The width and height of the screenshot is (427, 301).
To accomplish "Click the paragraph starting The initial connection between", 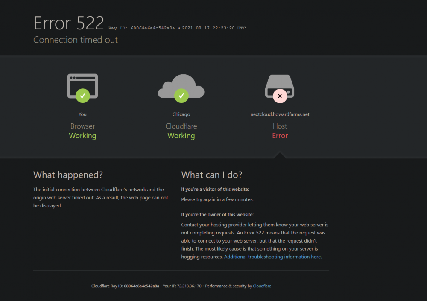I will click(101, 198).
